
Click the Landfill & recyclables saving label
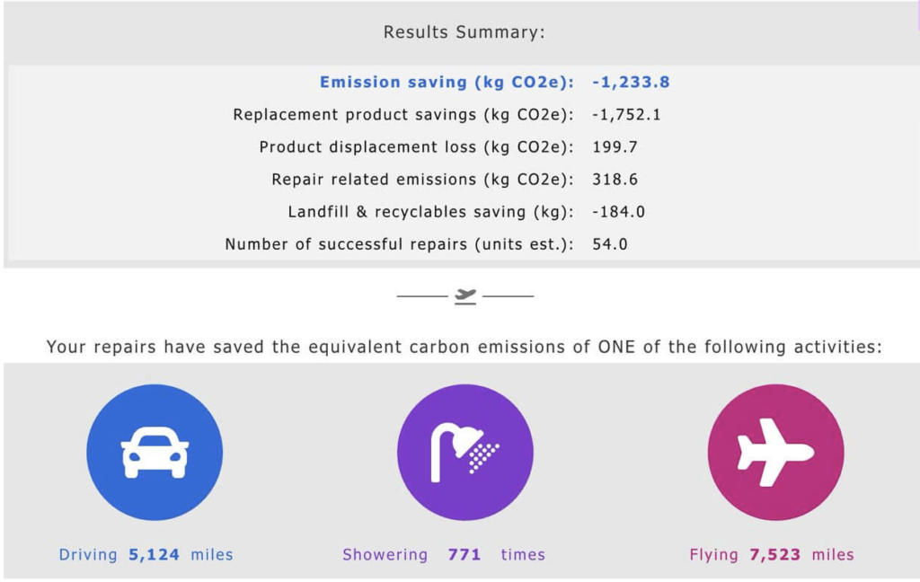(x=430, y=212)
